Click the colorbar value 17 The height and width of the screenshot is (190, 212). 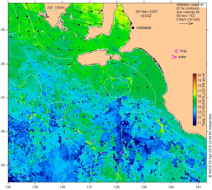(199, 91)
